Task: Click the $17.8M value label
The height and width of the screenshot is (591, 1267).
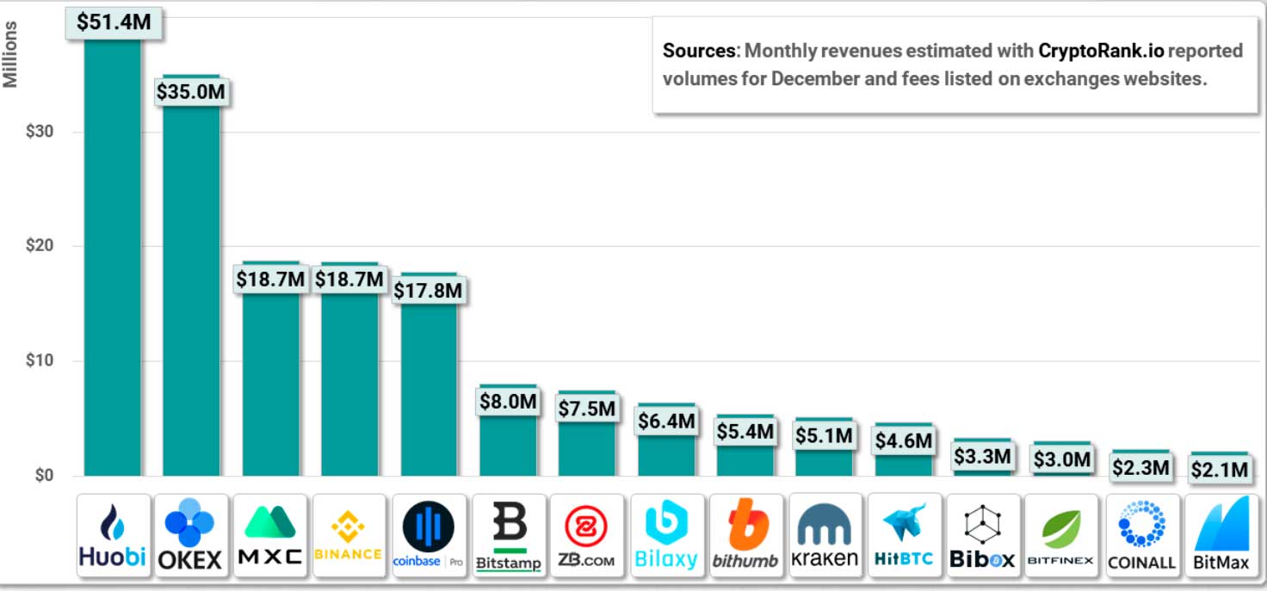Action: pos(428,291)
